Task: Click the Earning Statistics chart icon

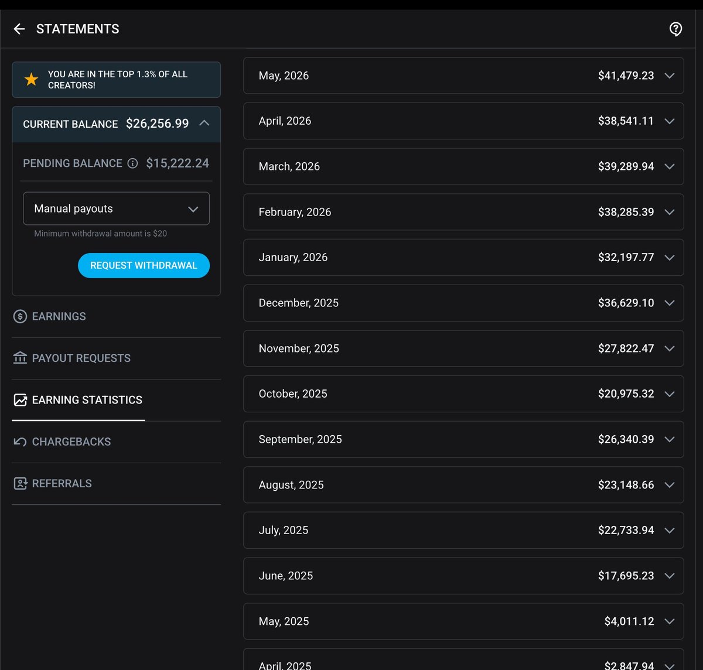Action: tap(20, 400)
